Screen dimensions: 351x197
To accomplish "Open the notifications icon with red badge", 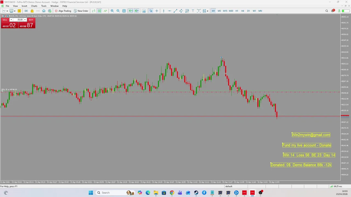I will click(x=333, y=11).
